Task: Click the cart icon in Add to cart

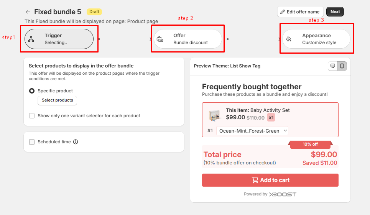Action: pos(255,180)
